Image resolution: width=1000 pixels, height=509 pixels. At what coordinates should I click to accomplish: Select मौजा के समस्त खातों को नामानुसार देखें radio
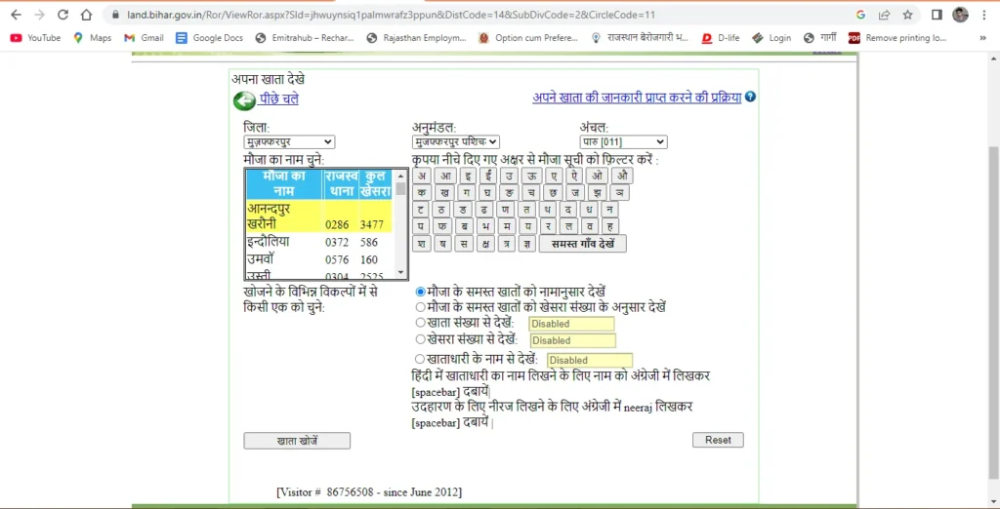[x=420, y=292]
